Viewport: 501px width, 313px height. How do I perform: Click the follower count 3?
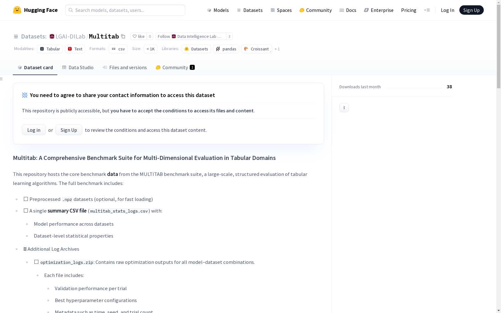click(x=229, y=36)
